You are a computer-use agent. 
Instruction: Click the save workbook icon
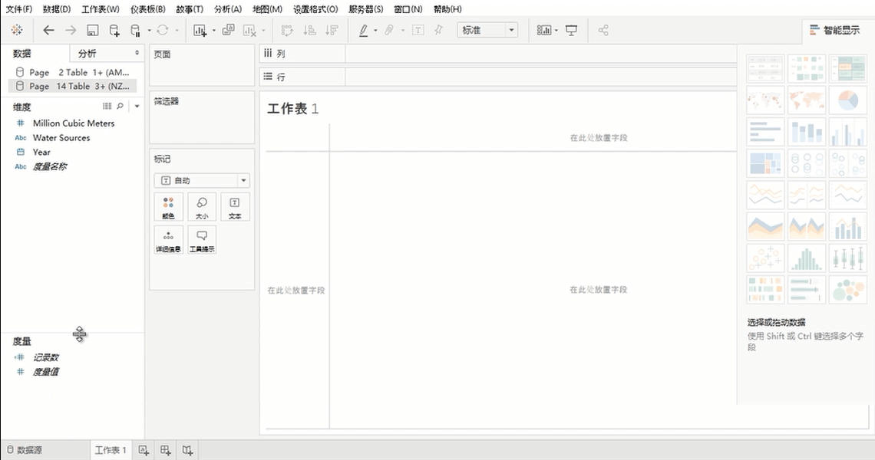(x=92, y=30)
